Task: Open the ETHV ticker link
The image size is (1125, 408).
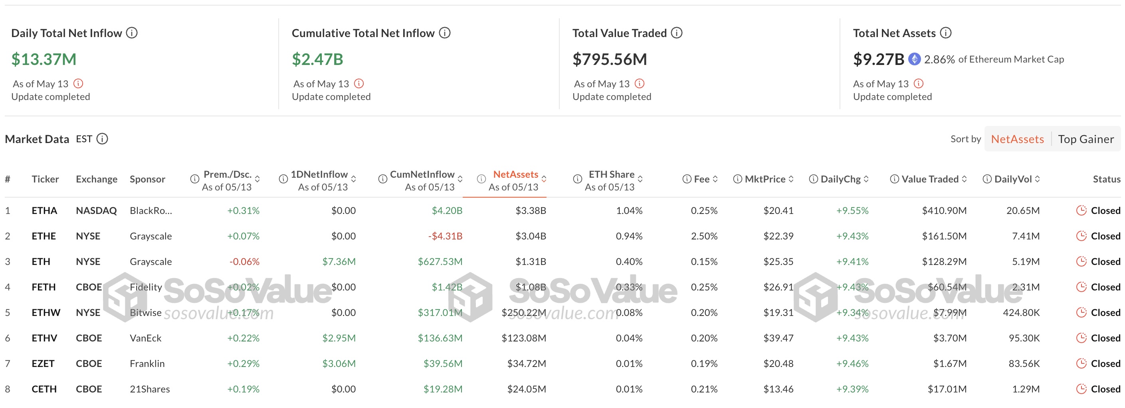Action: [44, 338]
